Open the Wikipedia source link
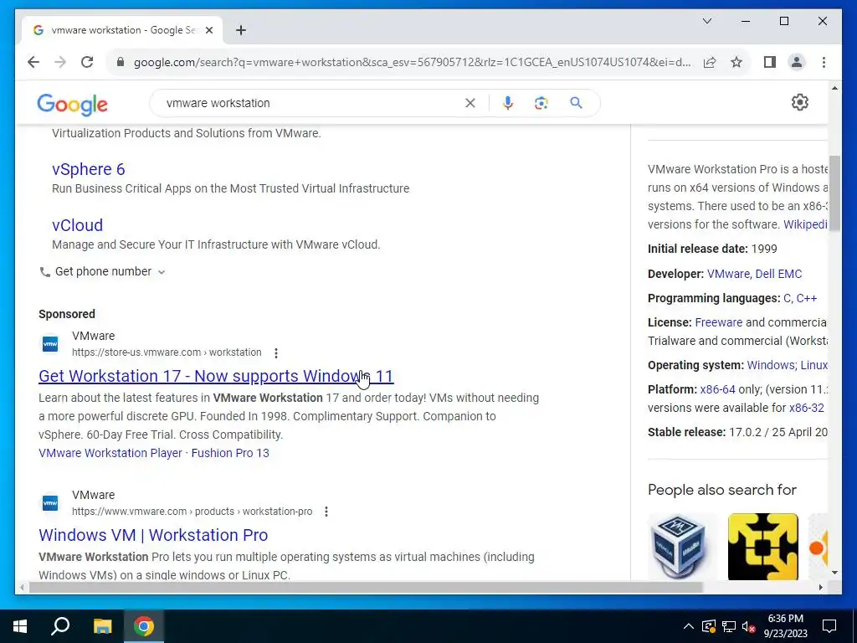The height and width of the screenshot is (643, 857). point(805,224)
